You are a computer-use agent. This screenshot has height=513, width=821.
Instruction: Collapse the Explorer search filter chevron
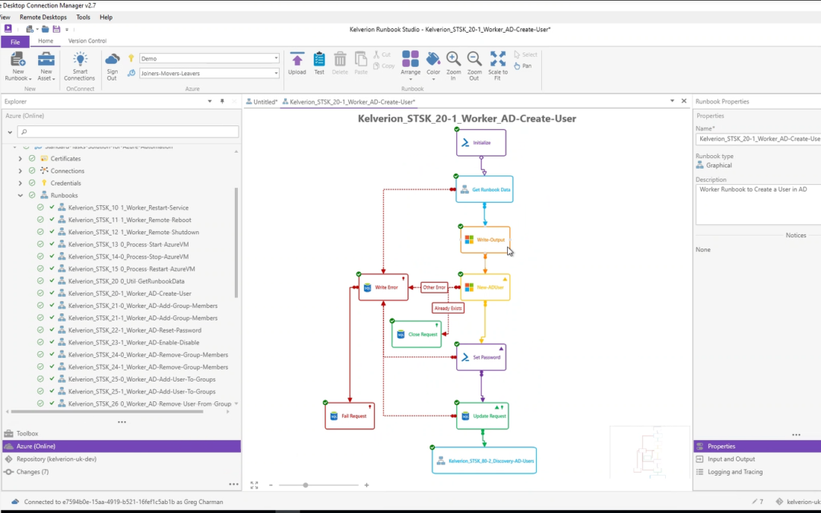[x=10, y=132]
